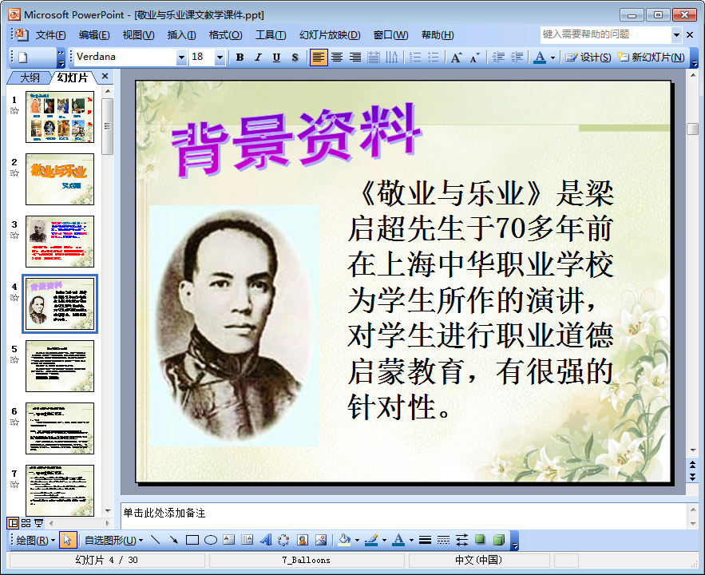Apply drawing toolbar font color

pos(398,540)
